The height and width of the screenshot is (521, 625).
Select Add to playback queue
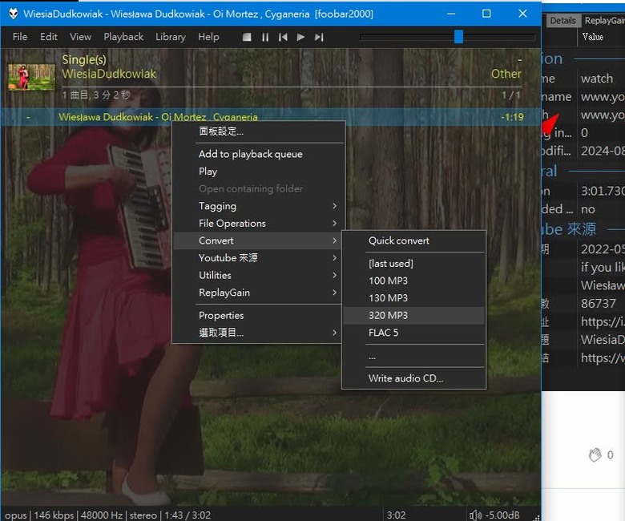(258, 154)
